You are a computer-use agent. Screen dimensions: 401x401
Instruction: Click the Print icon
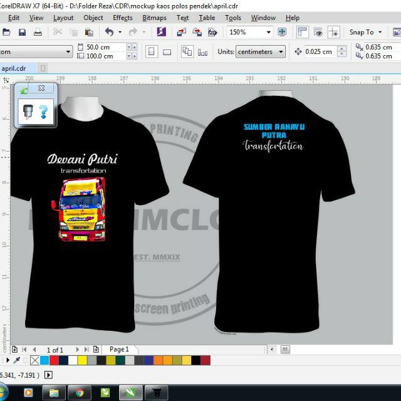click(x=38, y=32)
